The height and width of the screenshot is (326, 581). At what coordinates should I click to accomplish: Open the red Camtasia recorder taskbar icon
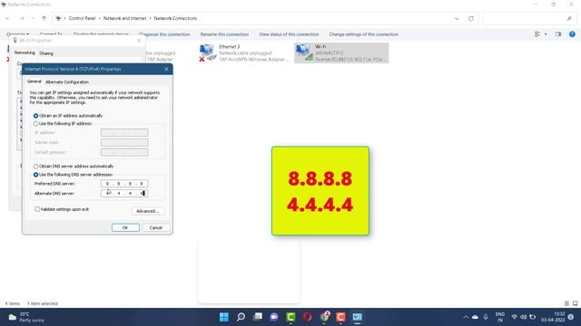[341, 317]
